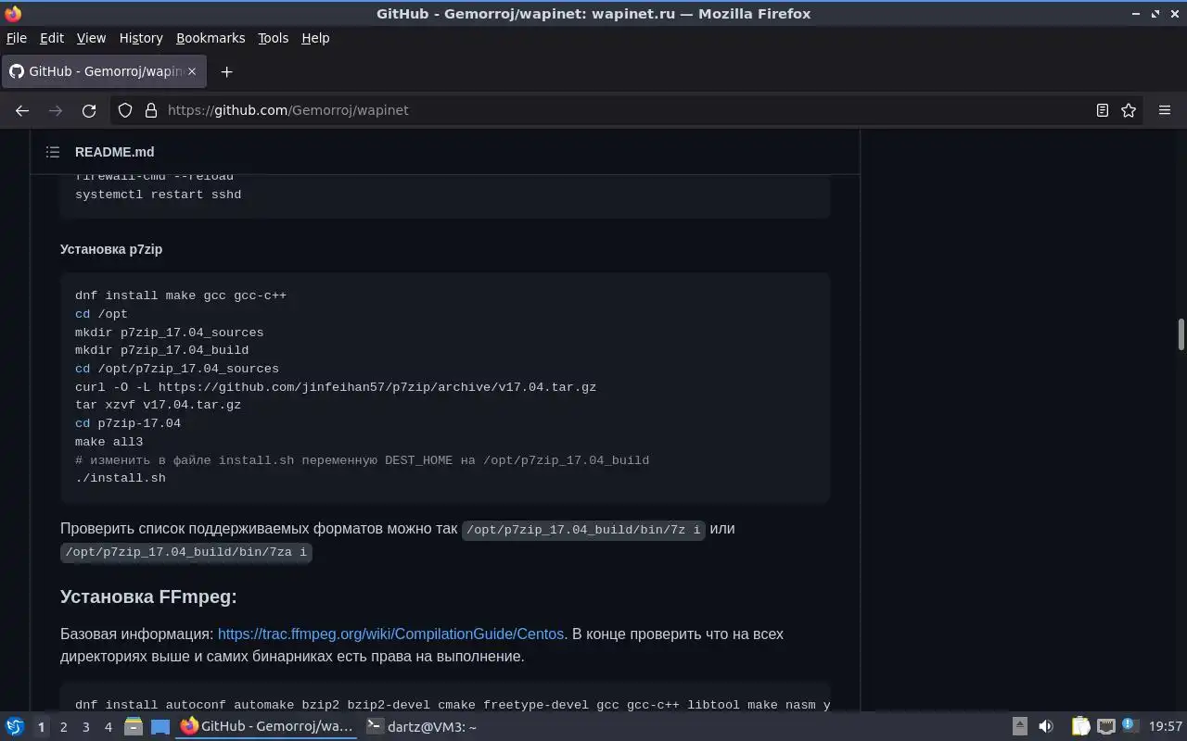Open the removable media tray icon

coord(1019,727)
